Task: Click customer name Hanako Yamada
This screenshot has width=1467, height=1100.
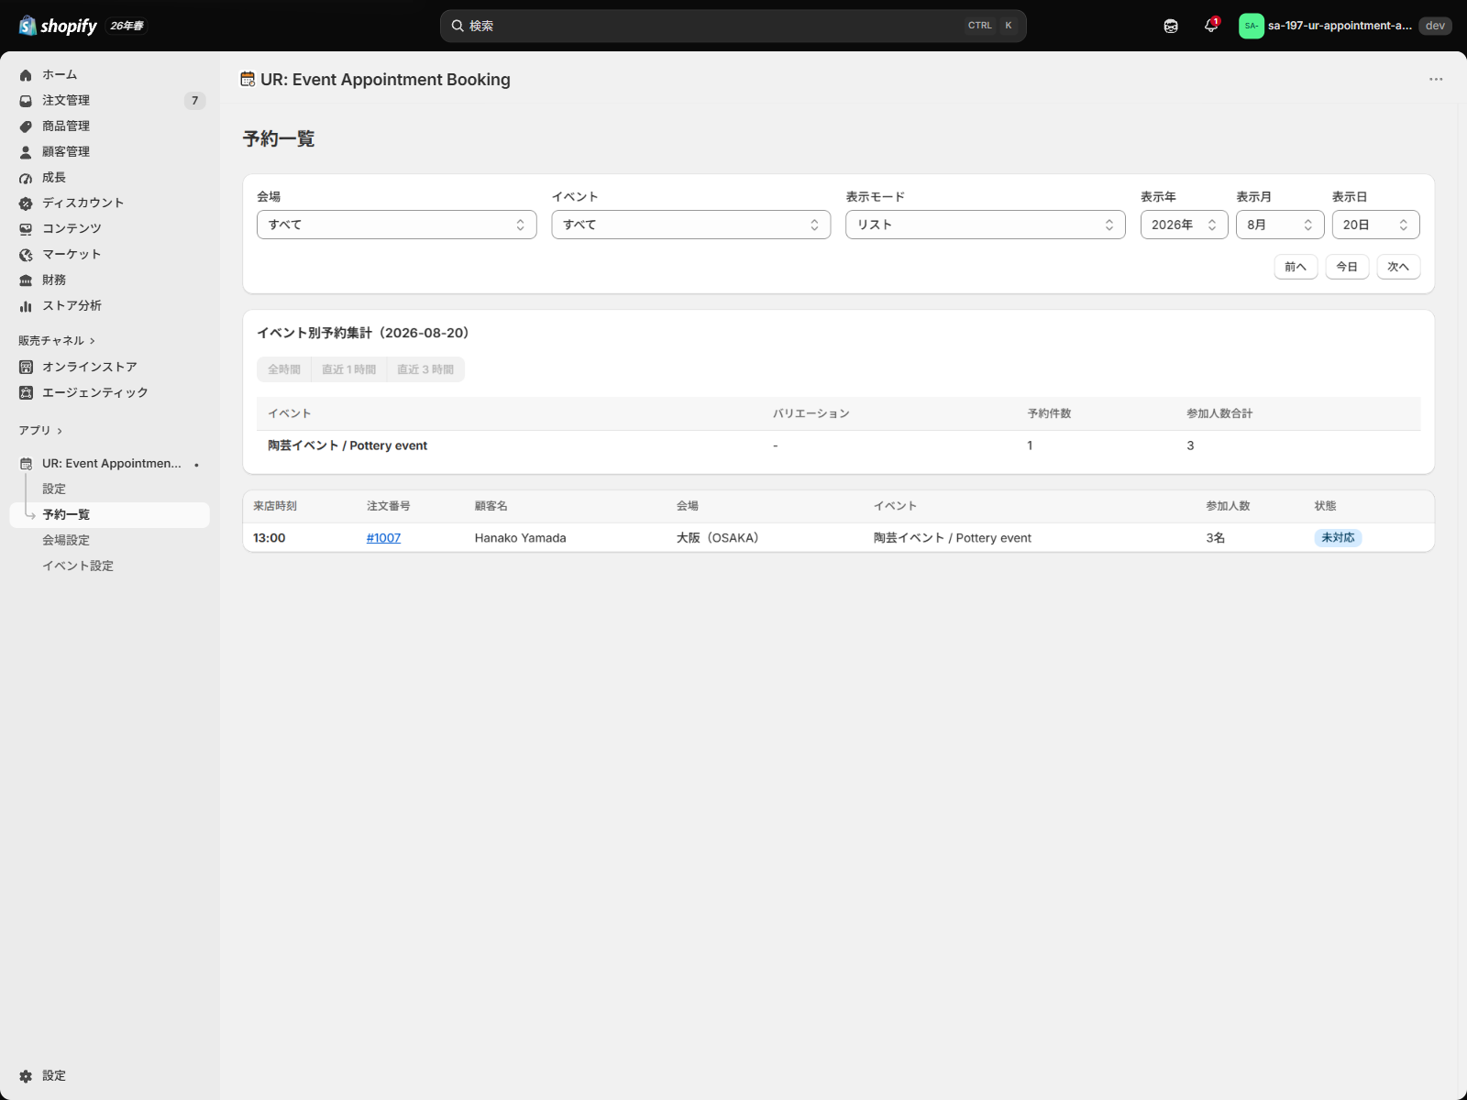Action: (x=520, y=538)
